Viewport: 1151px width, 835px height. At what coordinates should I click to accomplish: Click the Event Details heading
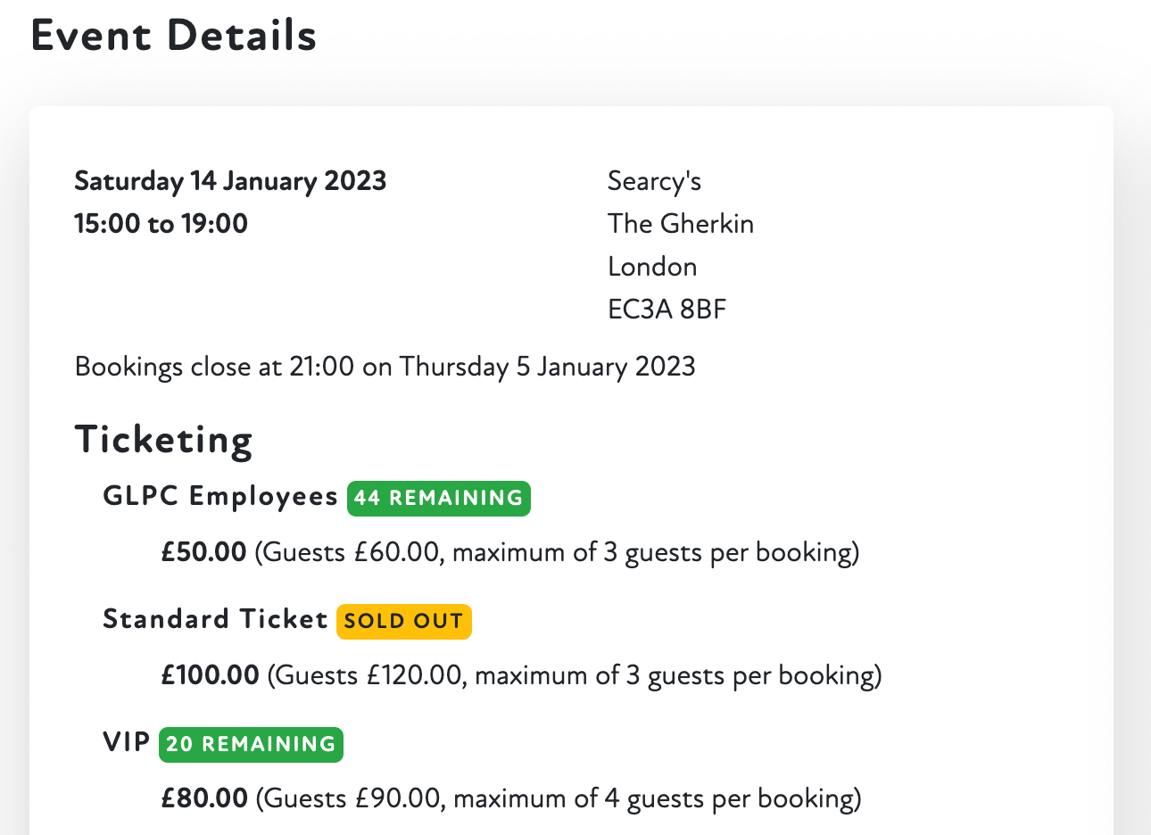coord(174,37)
